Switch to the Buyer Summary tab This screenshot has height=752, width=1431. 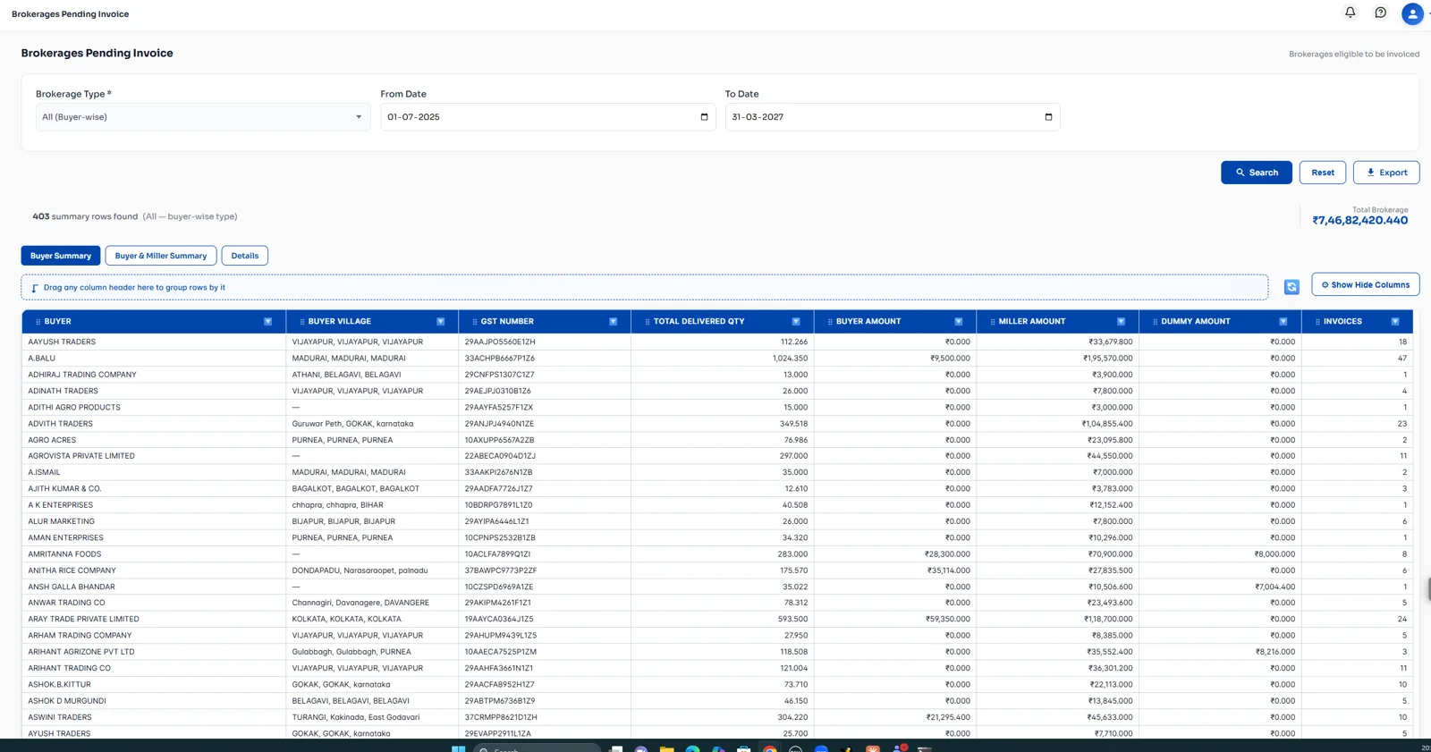click(61, 256)
